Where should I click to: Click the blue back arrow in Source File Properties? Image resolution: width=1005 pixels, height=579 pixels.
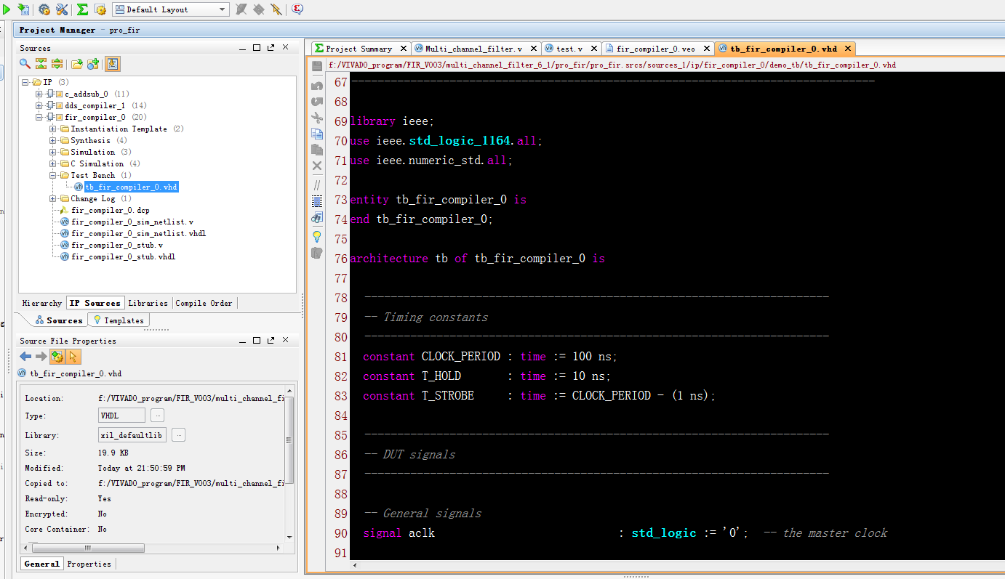pyautogui.click(x=25, y=356)
